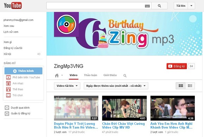
Task: Click the 47 phút trước timestamp
Action: [x=110, y=132]
